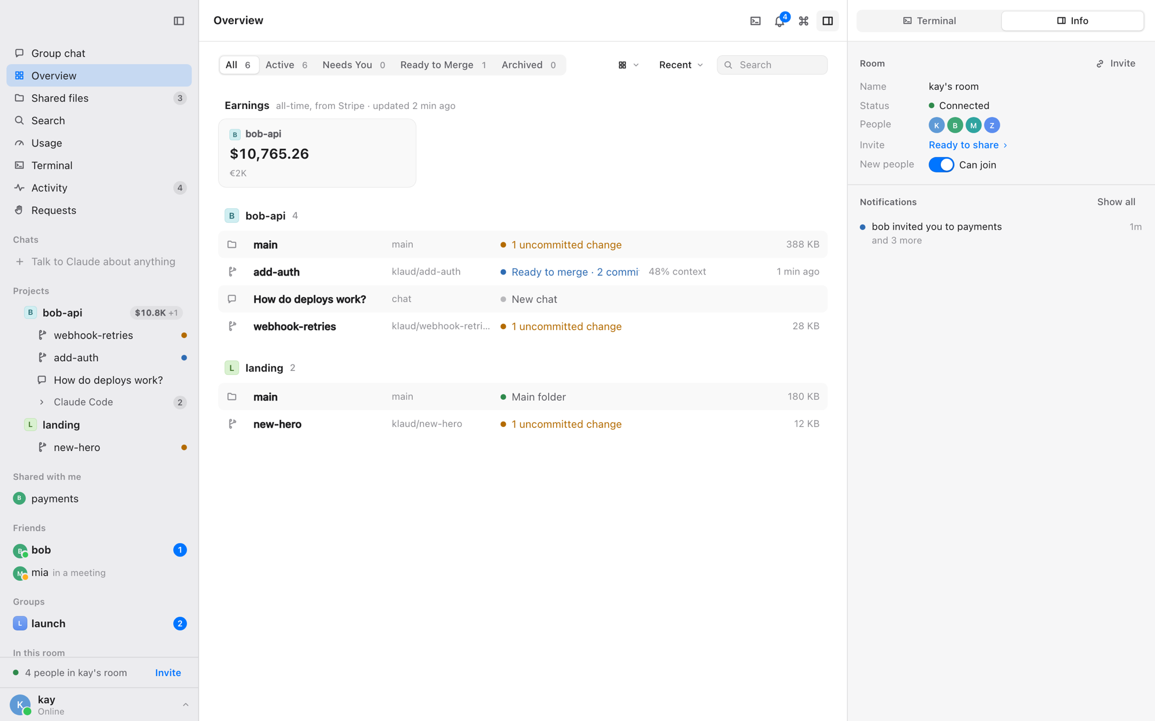Click Invite button in Room header
The height and width of the screenshot is (721, 1155).
[x=1116, y=63]
